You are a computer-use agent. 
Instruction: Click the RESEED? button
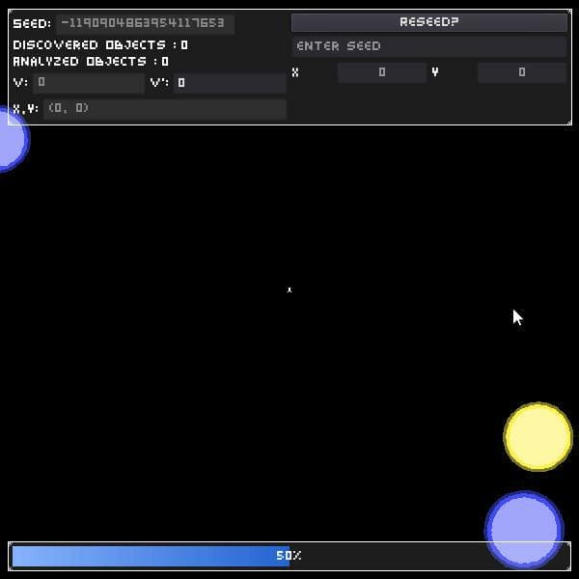pyautogui.click(x=429, y=22)
